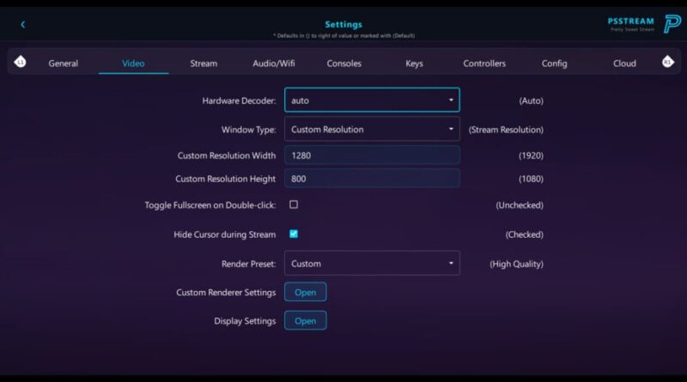Click the R1 next tab icon
This screenshot has height=382, width=687.
[668, 62]
